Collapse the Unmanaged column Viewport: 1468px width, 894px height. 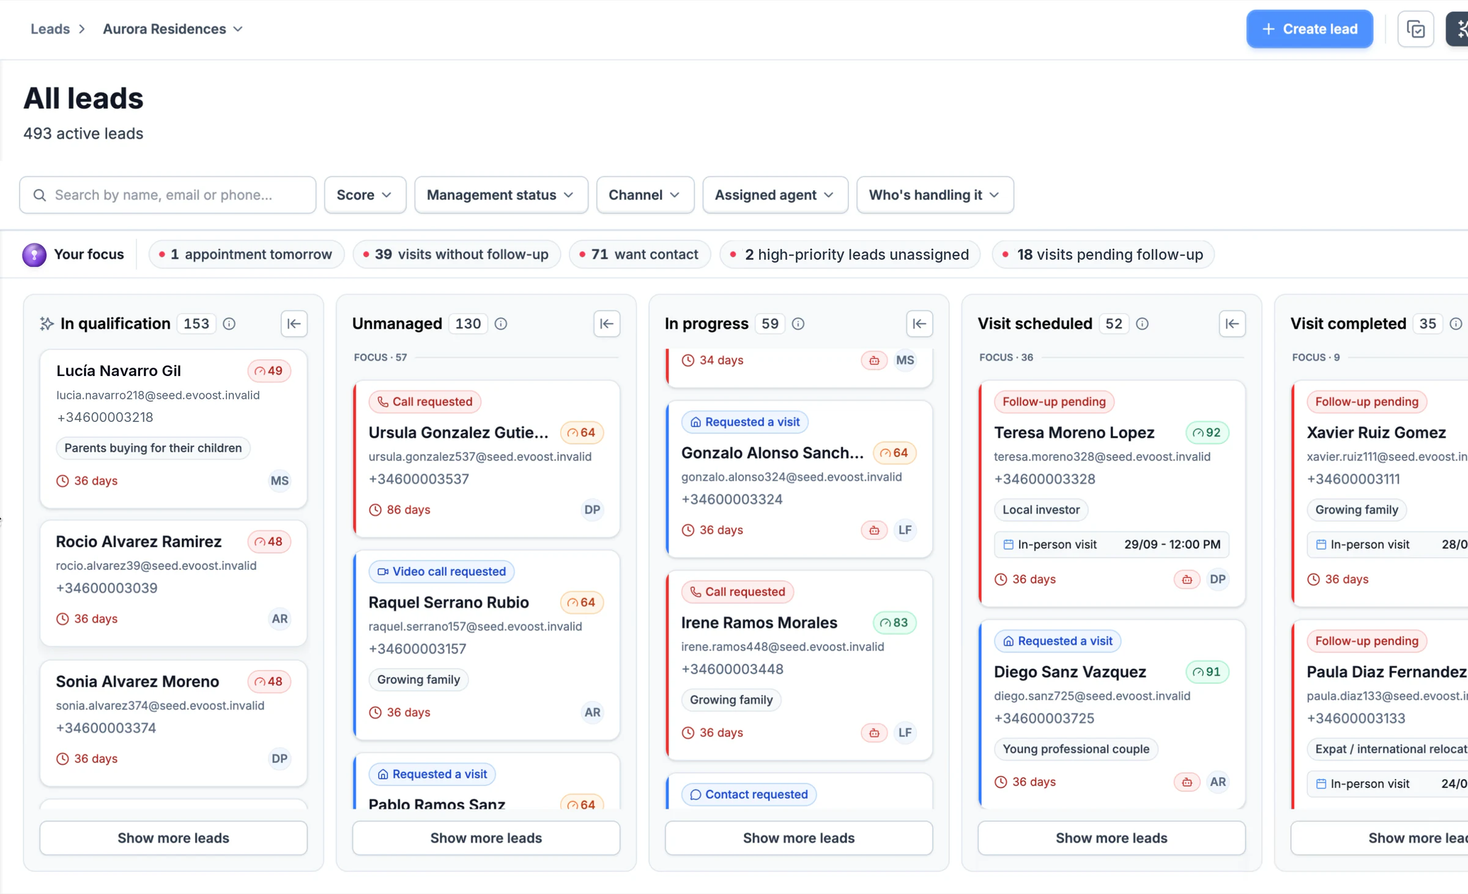[607, 323]
